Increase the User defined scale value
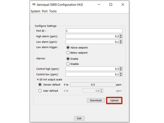Image resolution: width=164 pixels, height=123 pixels. (101, 90)
